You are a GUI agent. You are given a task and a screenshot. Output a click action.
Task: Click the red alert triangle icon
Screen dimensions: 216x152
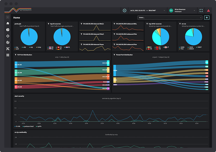pyautogui.click(x=208, y=11)
